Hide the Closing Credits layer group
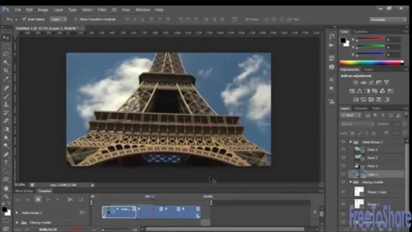 tap(343, 182)
